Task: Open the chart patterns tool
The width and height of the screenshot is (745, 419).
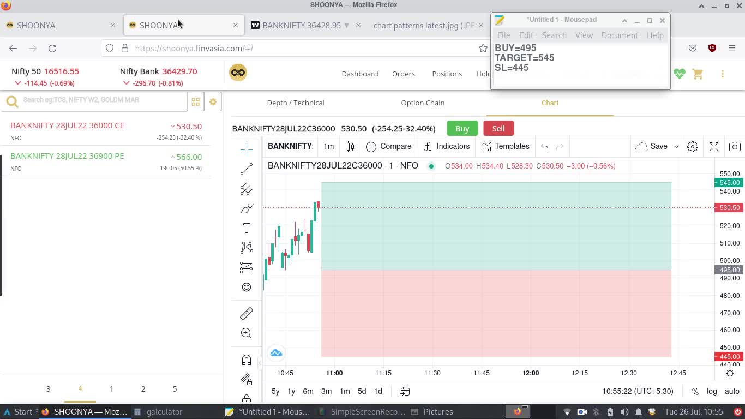Action: pyautogui.click(x=247, y=248)
